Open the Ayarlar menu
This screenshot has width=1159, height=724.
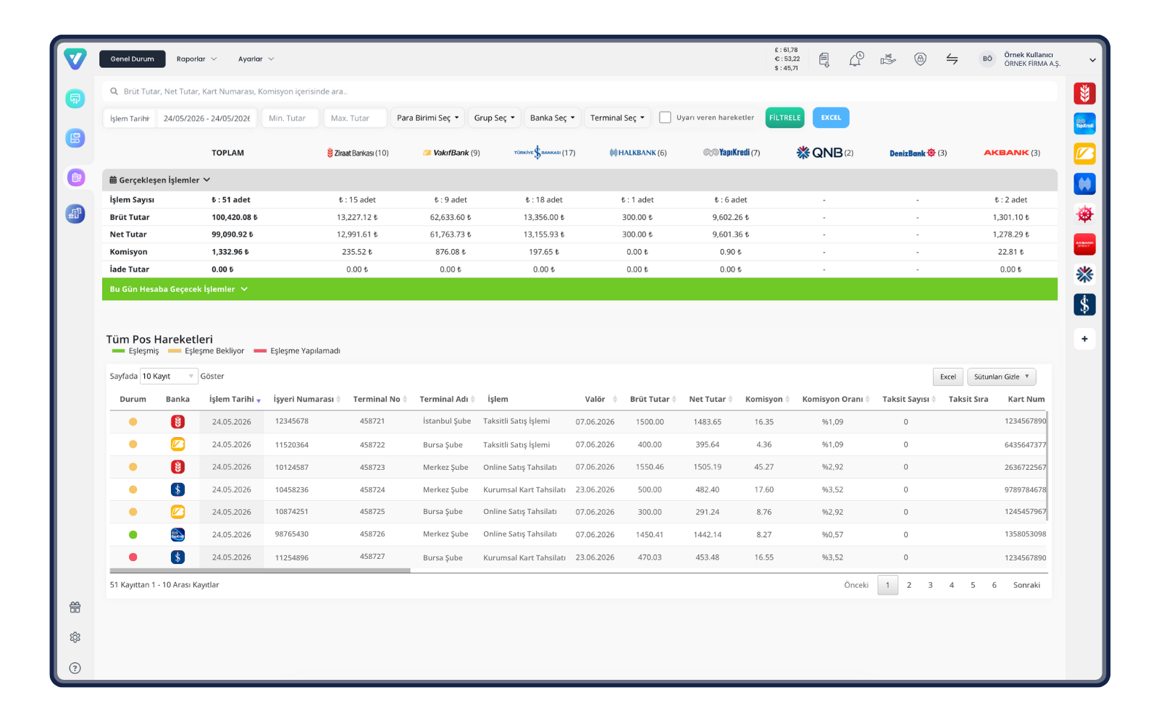pos(256,59)
